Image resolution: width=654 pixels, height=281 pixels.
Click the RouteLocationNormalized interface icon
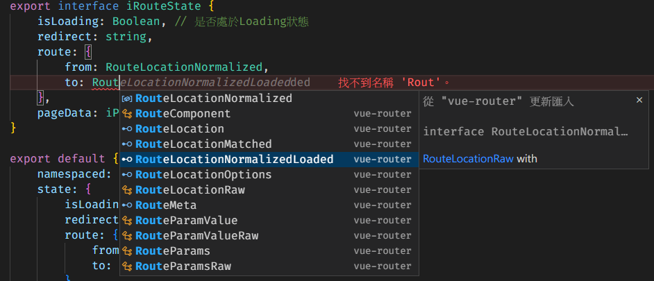tap(127, 99)
